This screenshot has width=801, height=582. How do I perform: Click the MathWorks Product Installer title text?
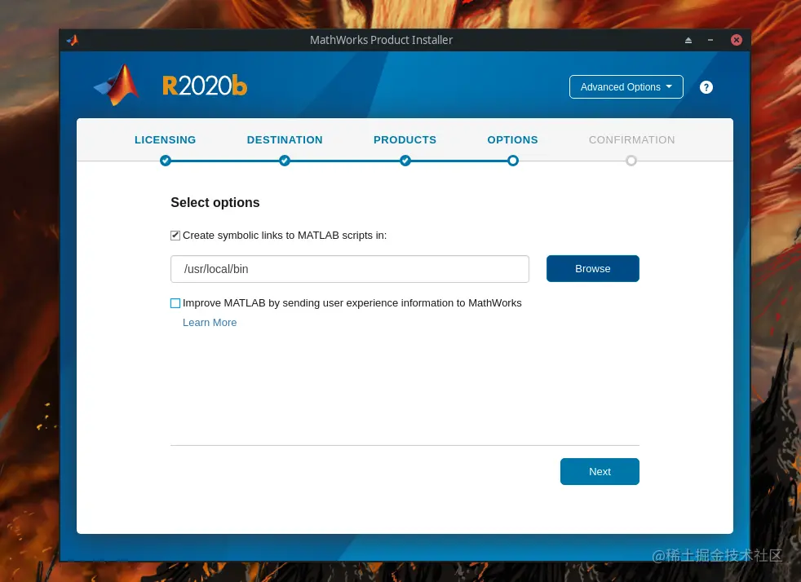point(381,40)
